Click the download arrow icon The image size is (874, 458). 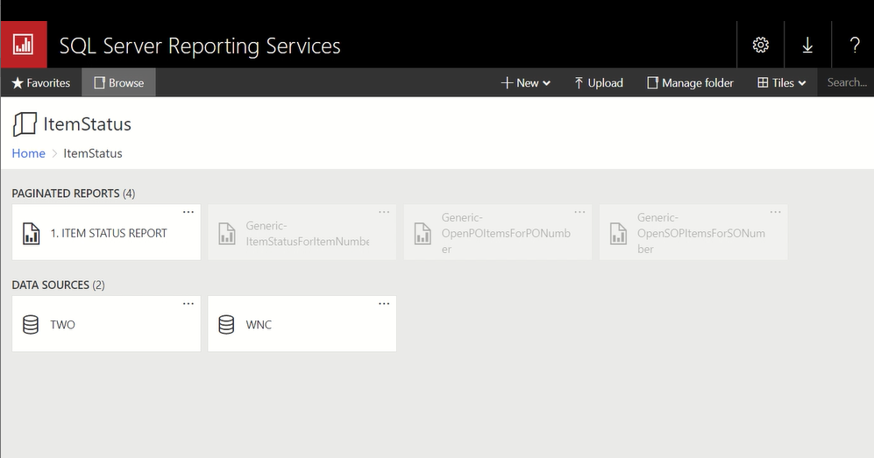[807, 46]
